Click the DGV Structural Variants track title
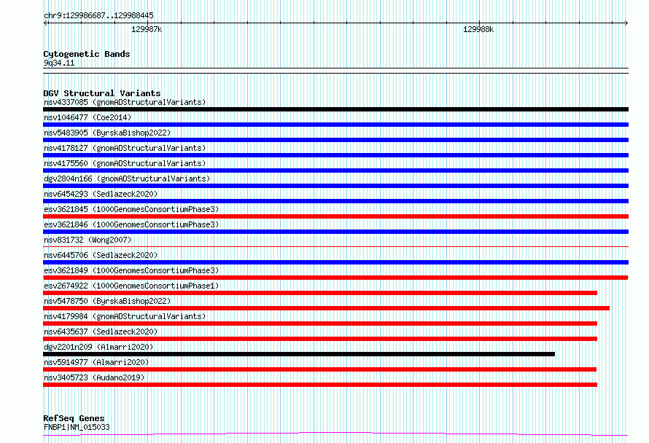The height and width of the screenshot is (443, 649). click(x=102, y=93)
